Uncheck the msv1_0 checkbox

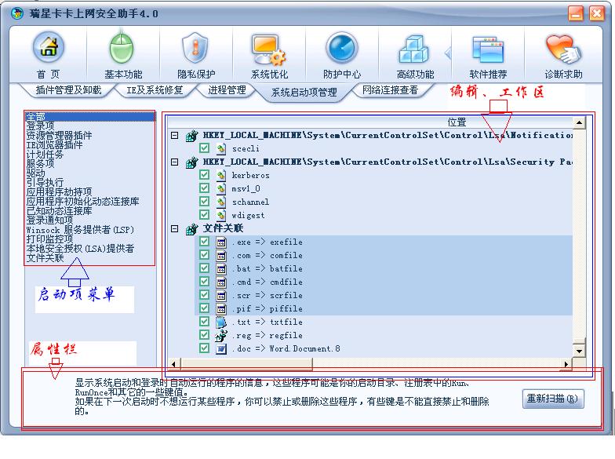(x=204, y=188)
